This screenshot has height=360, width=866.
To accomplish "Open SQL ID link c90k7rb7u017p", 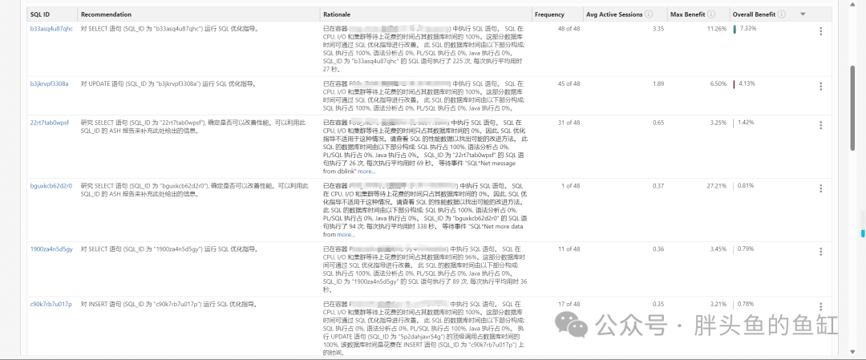I will point(51,304).
